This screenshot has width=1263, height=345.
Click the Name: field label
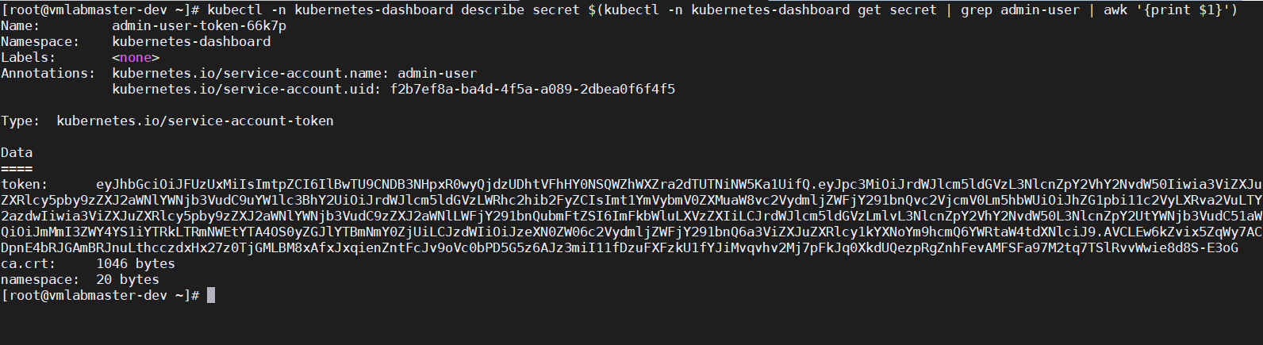coord(20,25)
